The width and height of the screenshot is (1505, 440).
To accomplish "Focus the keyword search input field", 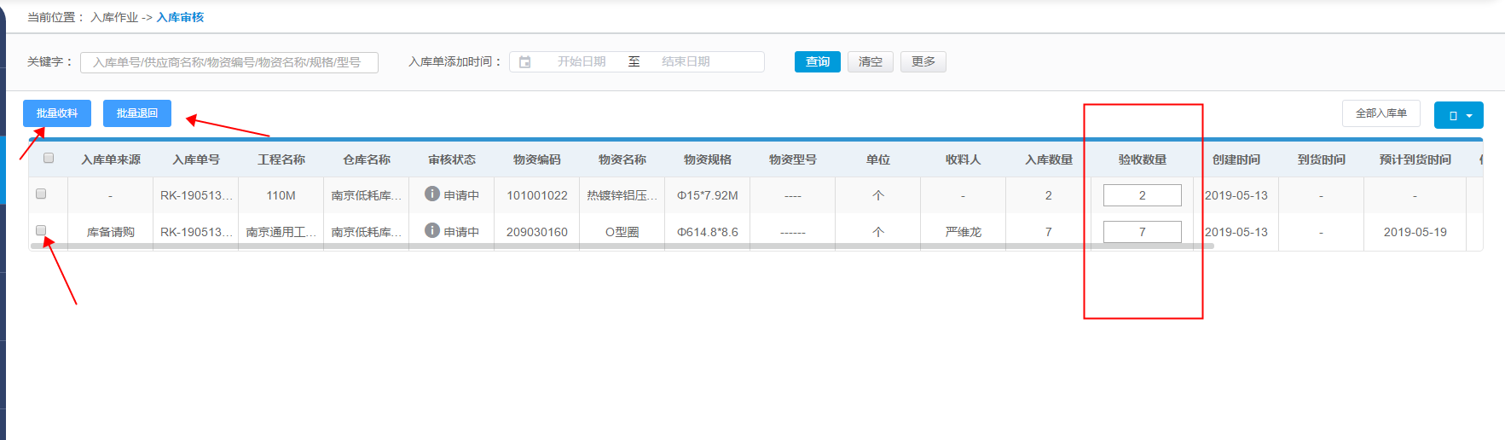I will pos(229,62).
